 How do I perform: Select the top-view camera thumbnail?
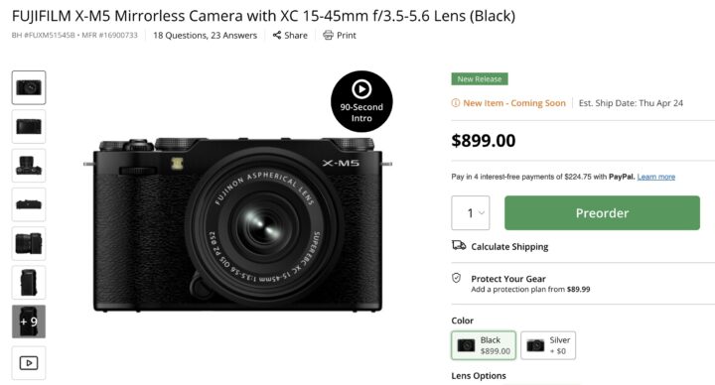(29, 204)
